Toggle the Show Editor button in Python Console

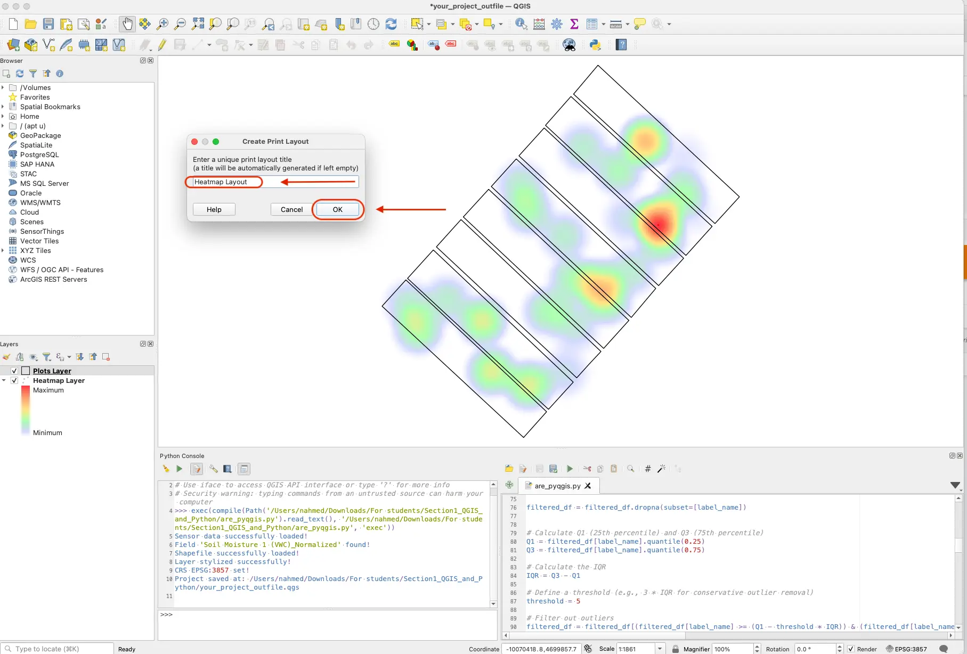[x=197, y=469]
